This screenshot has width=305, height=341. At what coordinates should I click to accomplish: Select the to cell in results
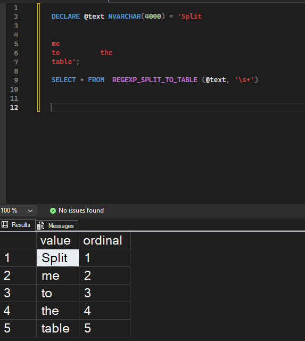[58, 293]
